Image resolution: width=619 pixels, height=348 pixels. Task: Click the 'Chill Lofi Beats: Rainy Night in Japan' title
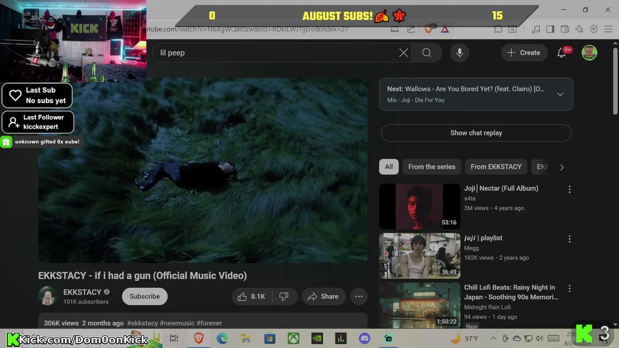pyautogui.click(x=511, y=292)
